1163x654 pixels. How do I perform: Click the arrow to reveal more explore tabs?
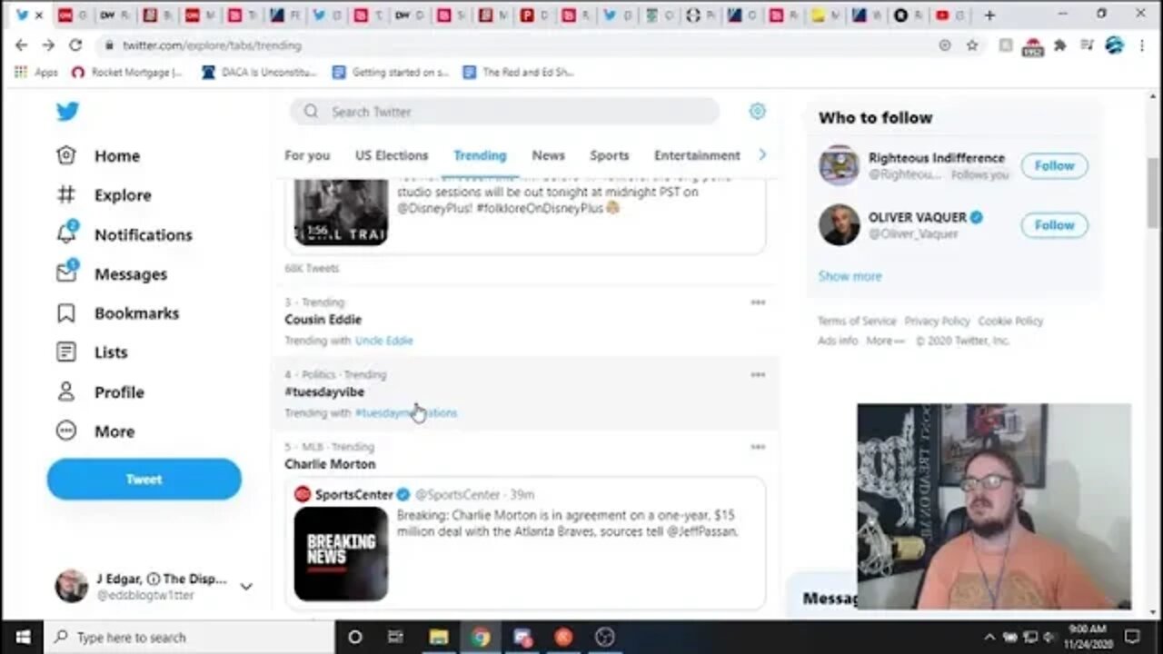point(761,155)
